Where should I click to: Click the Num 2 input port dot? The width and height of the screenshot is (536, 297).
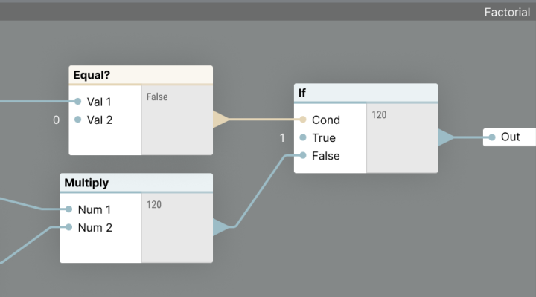(68, 227)
